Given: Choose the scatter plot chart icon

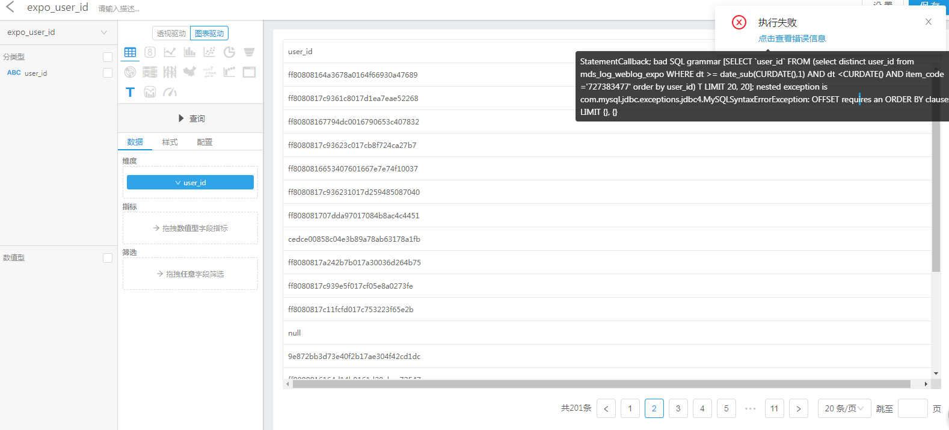Looking at the screenshot, I should [209, 52].
